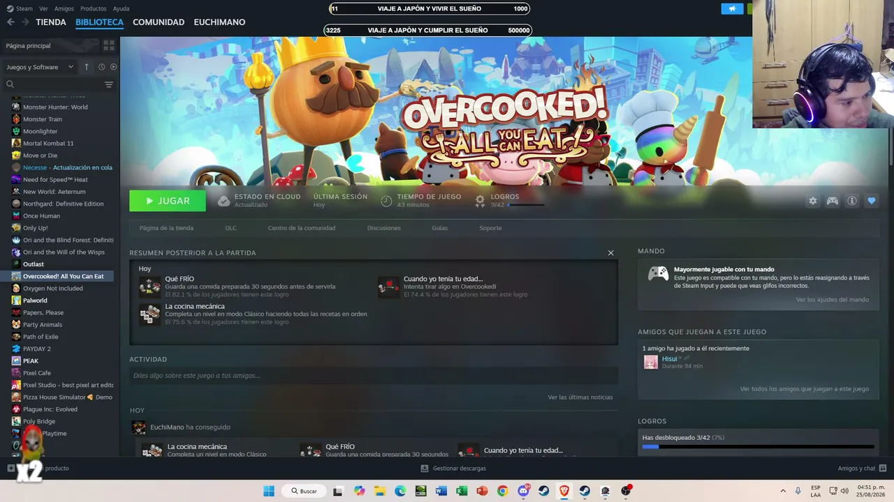Open the Ver menu
894x502 pixels.
click(x=44, y=8)
